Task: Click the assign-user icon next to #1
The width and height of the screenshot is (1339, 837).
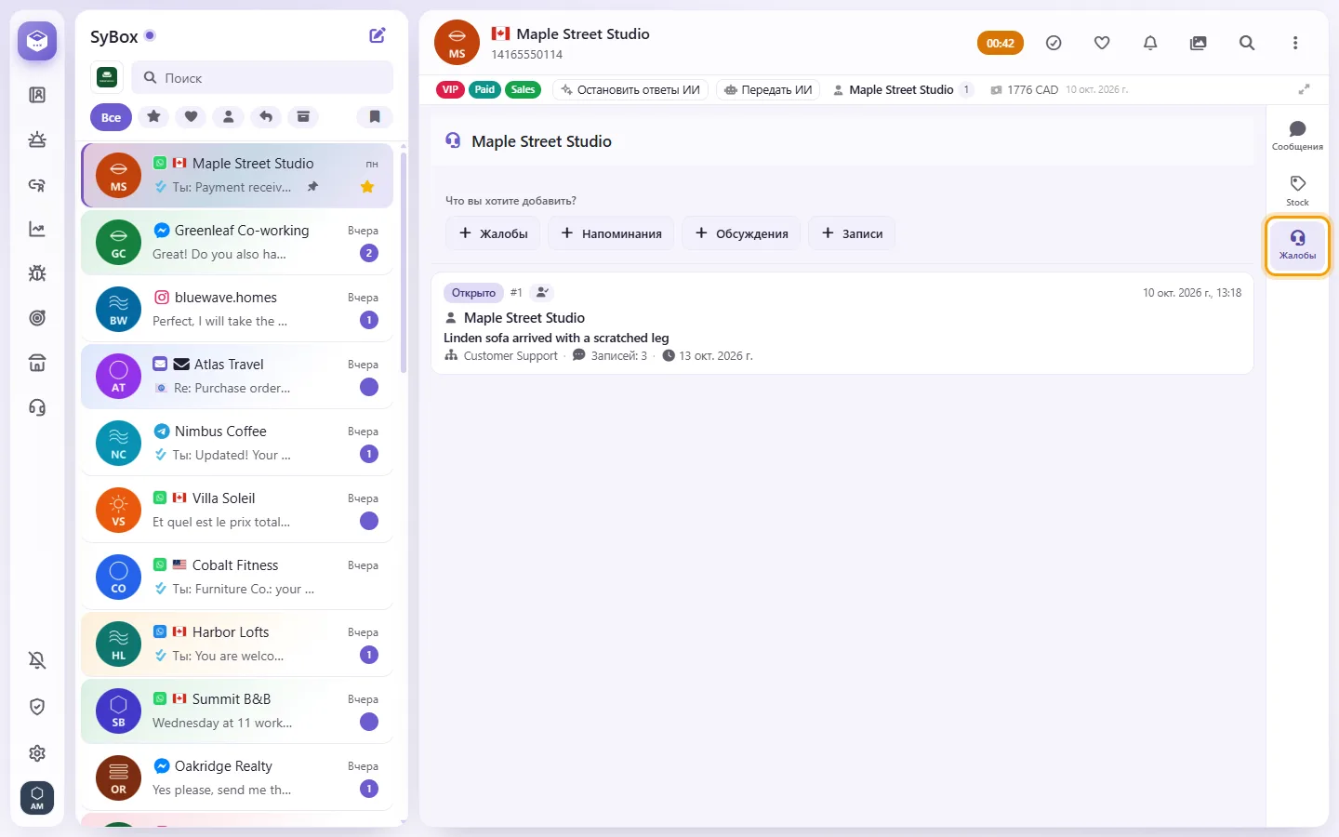Action: 542,293
